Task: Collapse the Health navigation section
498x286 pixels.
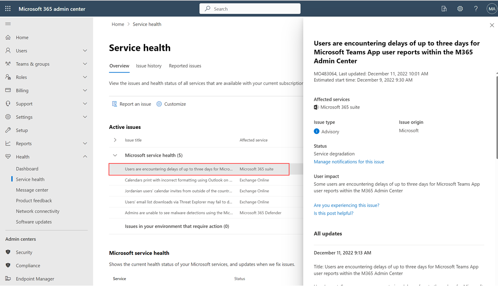Action: point(85,157)
